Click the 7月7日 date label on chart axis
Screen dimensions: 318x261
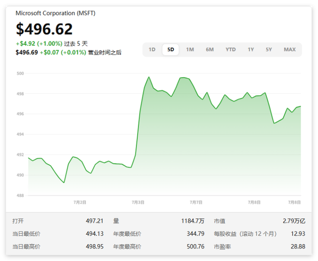(196, 202)
